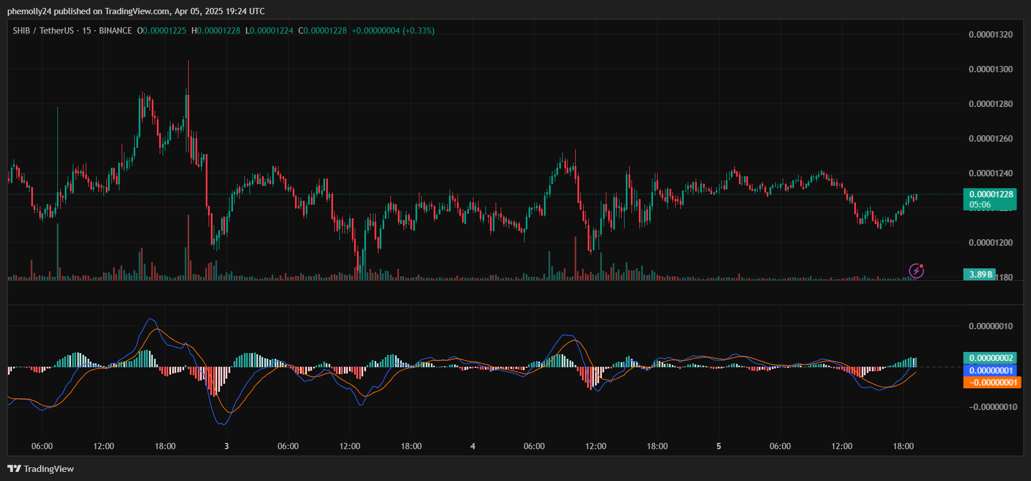Select the 15 interval label in header
This screenshot has width=1031, height=481.
(86, 31)
